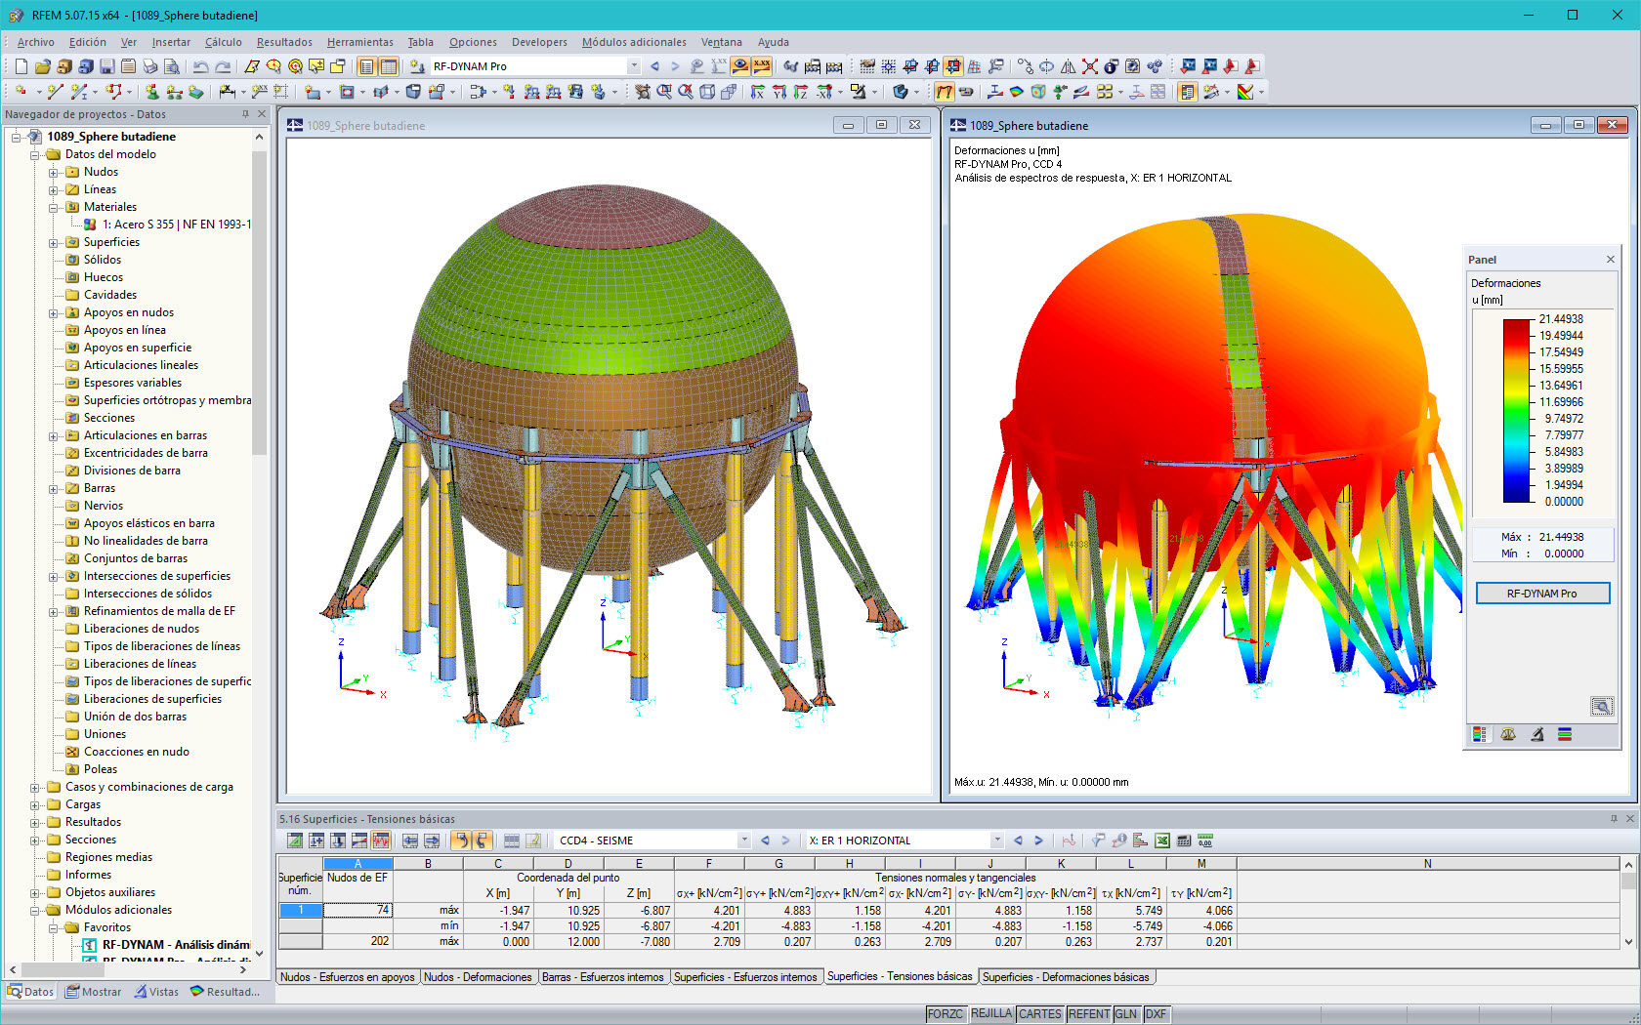Expand the Barras tree item
Image resolution: width=1641 pixels, height=1025 pixels.
[56, 488]
